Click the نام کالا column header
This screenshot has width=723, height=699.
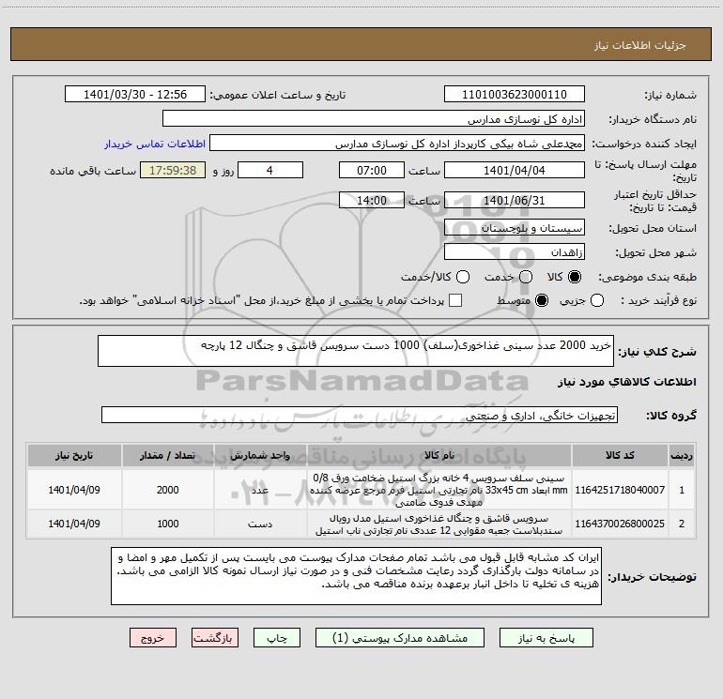click(x=439, y=455)
